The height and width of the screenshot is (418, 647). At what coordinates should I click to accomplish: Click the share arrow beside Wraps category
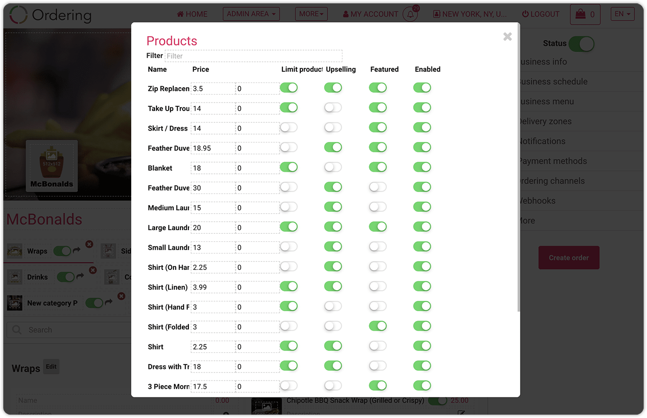point(76,251)
